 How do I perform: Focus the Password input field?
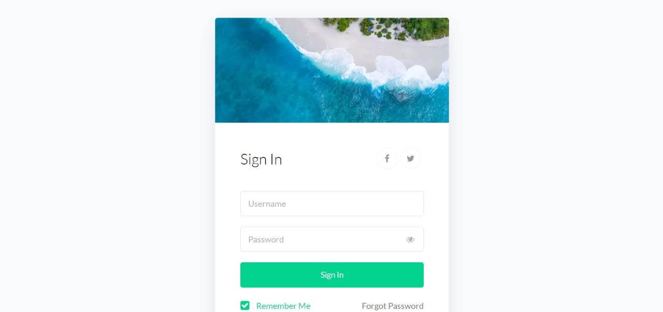(332, 239)
